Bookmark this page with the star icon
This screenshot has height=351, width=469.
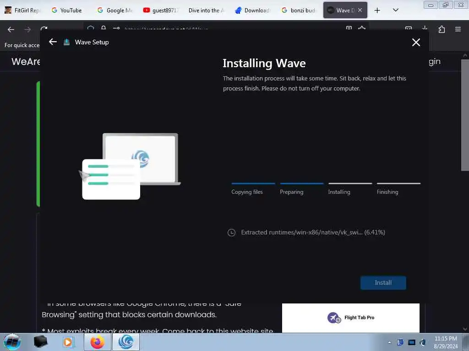(x=362, y=28)
